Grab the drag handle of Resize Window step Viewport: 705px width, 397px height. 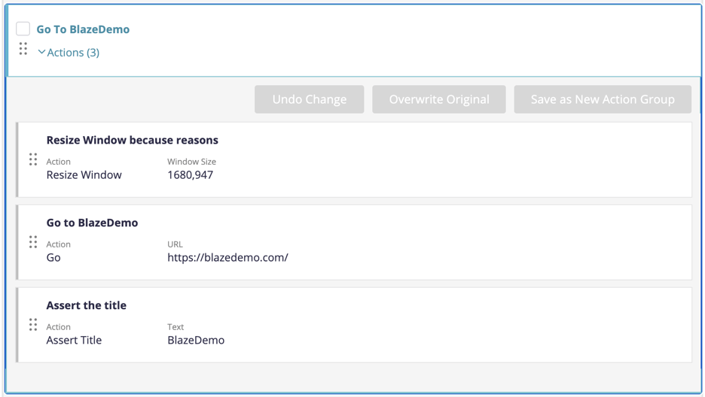coord(33,159)
